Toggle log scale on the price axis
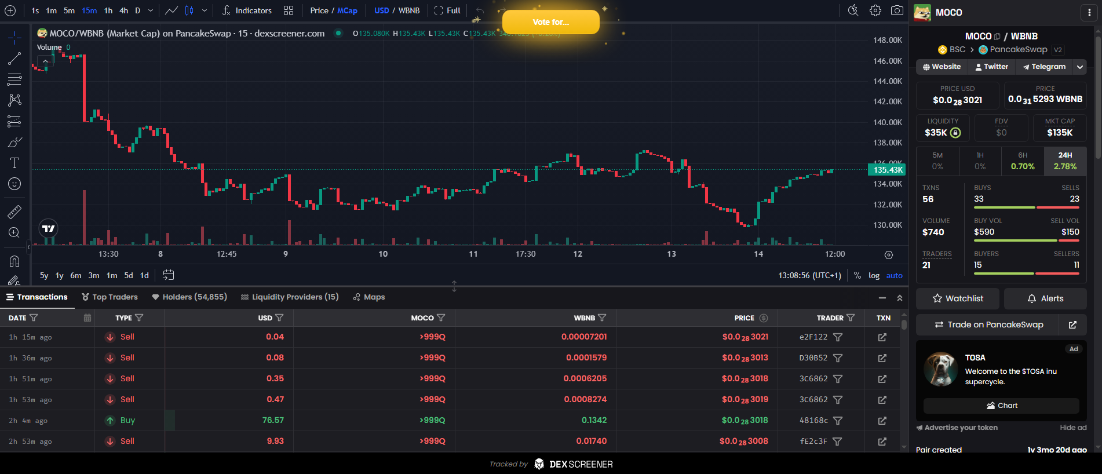 [x=874, y=275]
